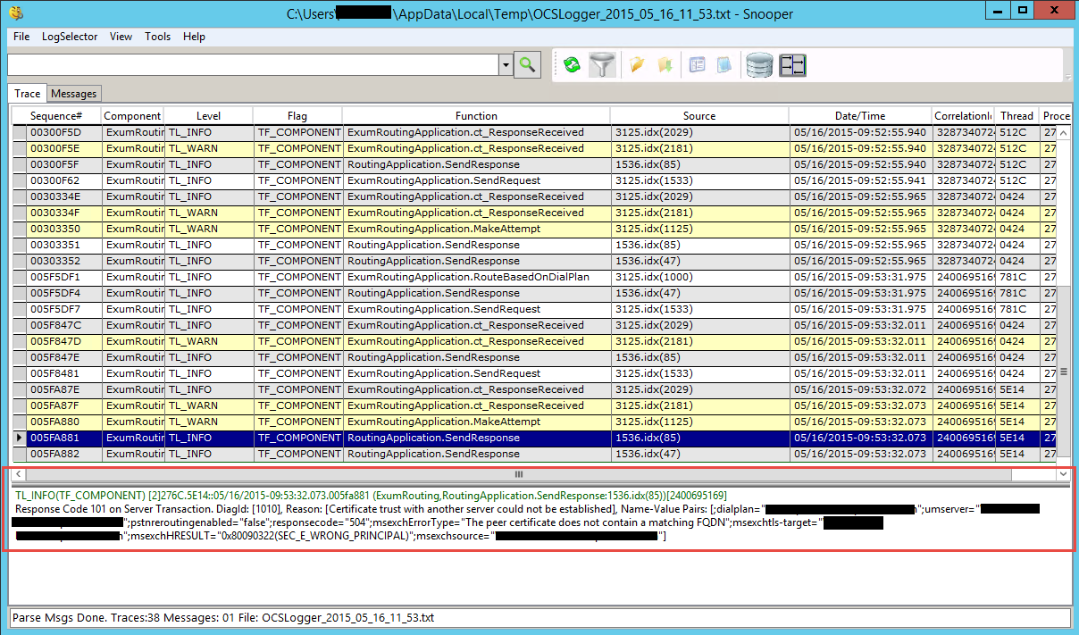Select trace row 005F5DF1
Screen dimensions: 1079x635
[534, 277]
